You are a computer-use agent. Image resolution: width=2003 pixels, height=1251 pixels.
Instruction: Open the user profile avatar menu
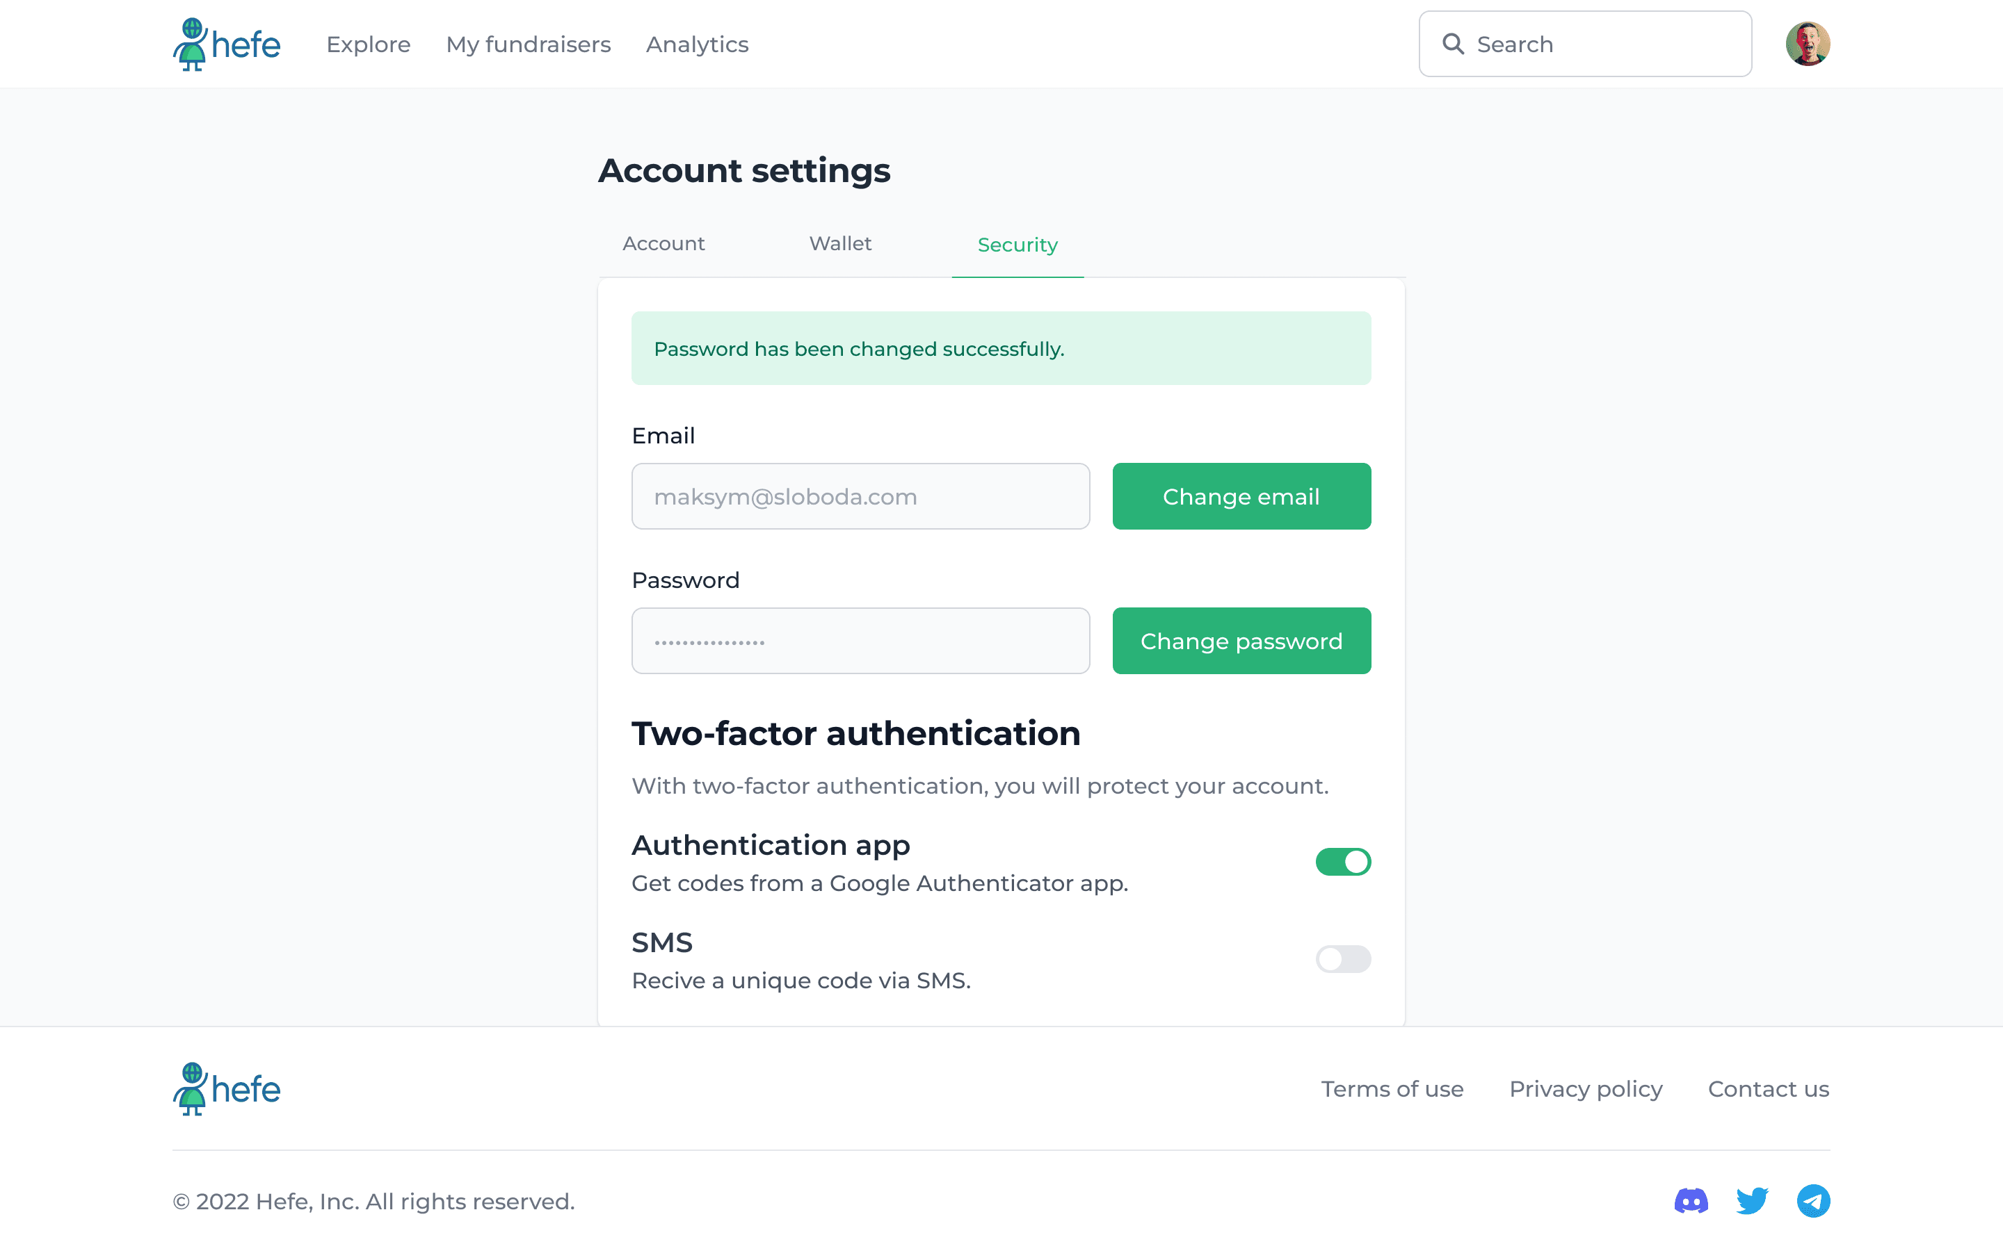pyautogui.click(x=1808, y=44)
